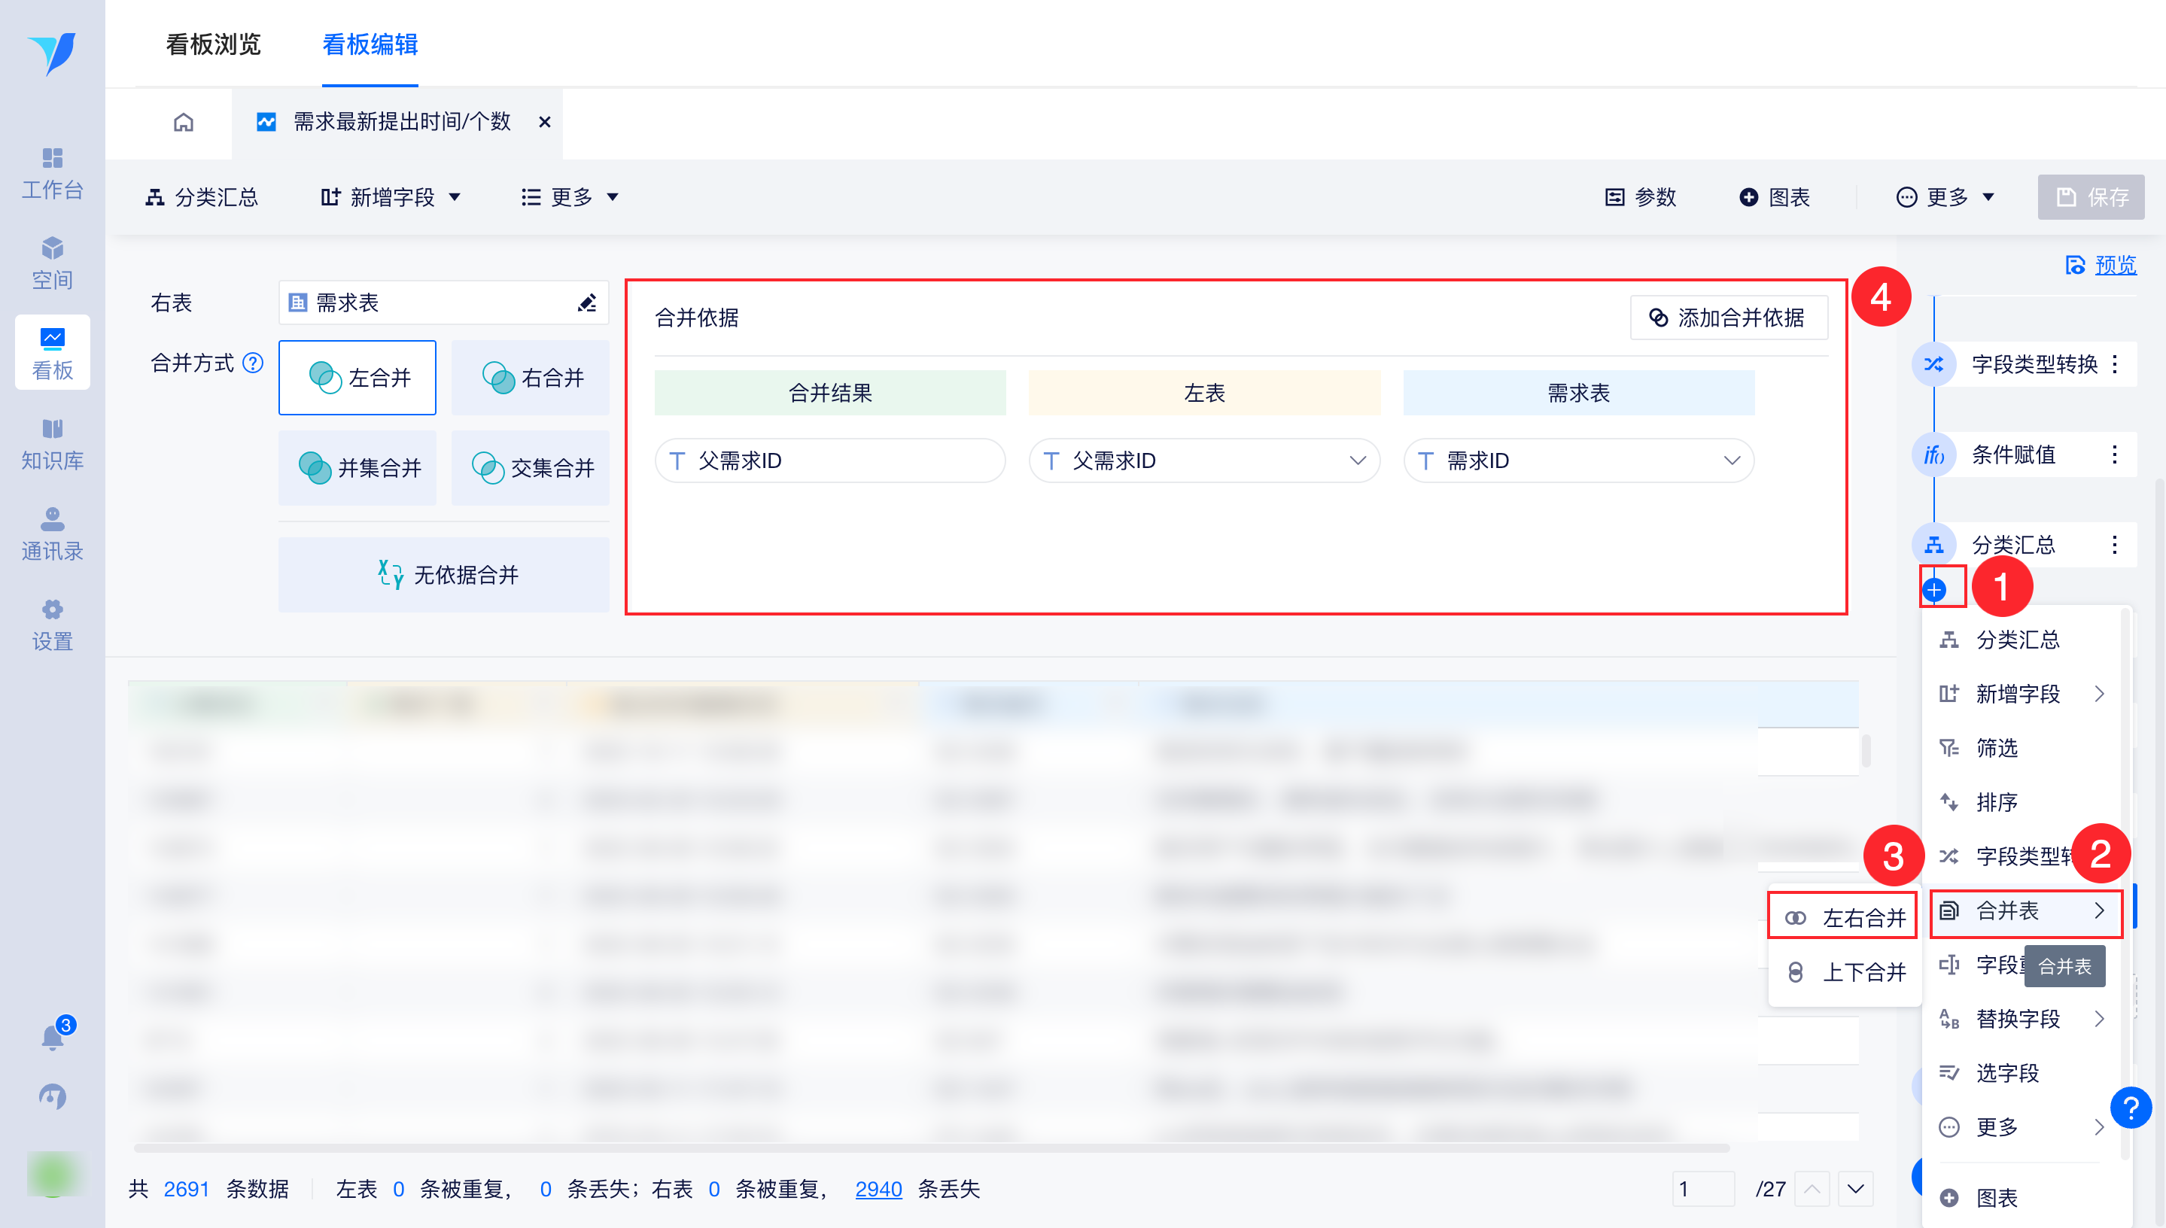Select the 右合并 merge mode

pos(531,378)
